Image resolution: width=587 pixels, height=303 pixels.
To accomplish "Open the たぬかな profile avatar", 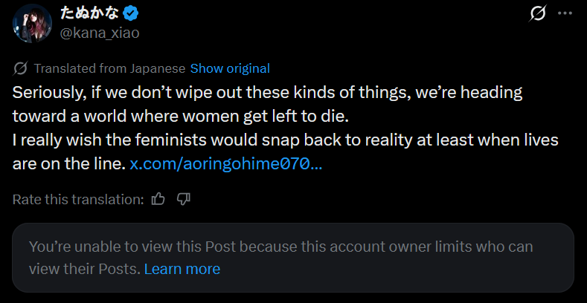I will point(32,22).
